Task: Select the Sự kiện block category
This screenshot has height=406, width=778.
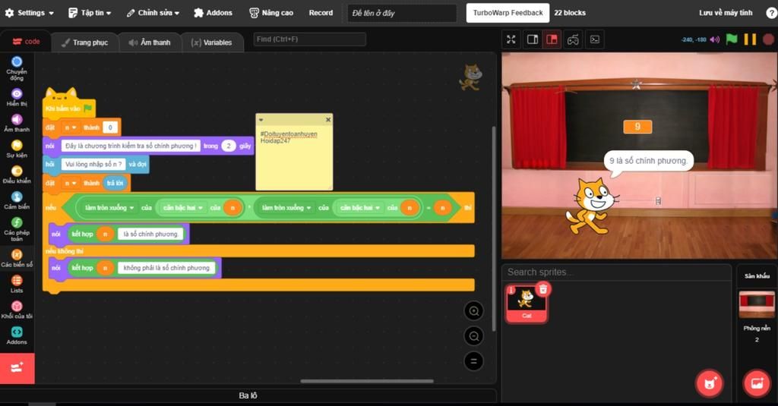Action: point(17,149)
